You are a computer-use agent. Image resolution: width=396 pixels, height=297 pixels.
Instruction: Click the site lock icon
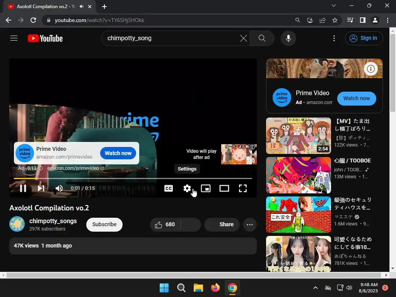tap(49, 20)
